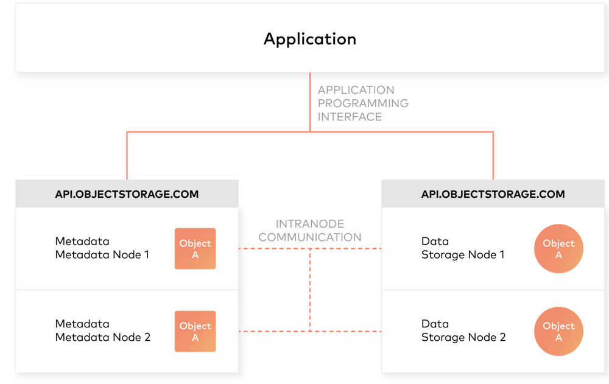Screen dimensions: 609x384
Task: Expand the right API.OBJECTSTORAGE.COM panel header
Action: (493, 194)
